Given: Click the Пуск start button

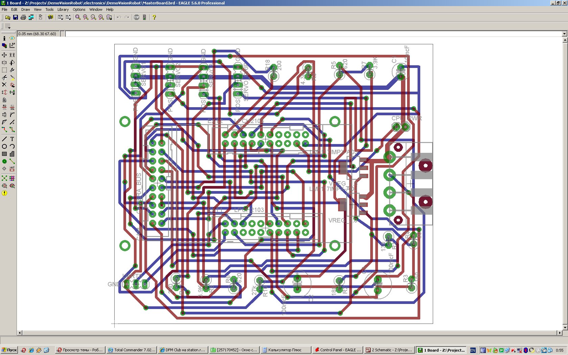Looking at the screenshot, I should tap(9, 350).
